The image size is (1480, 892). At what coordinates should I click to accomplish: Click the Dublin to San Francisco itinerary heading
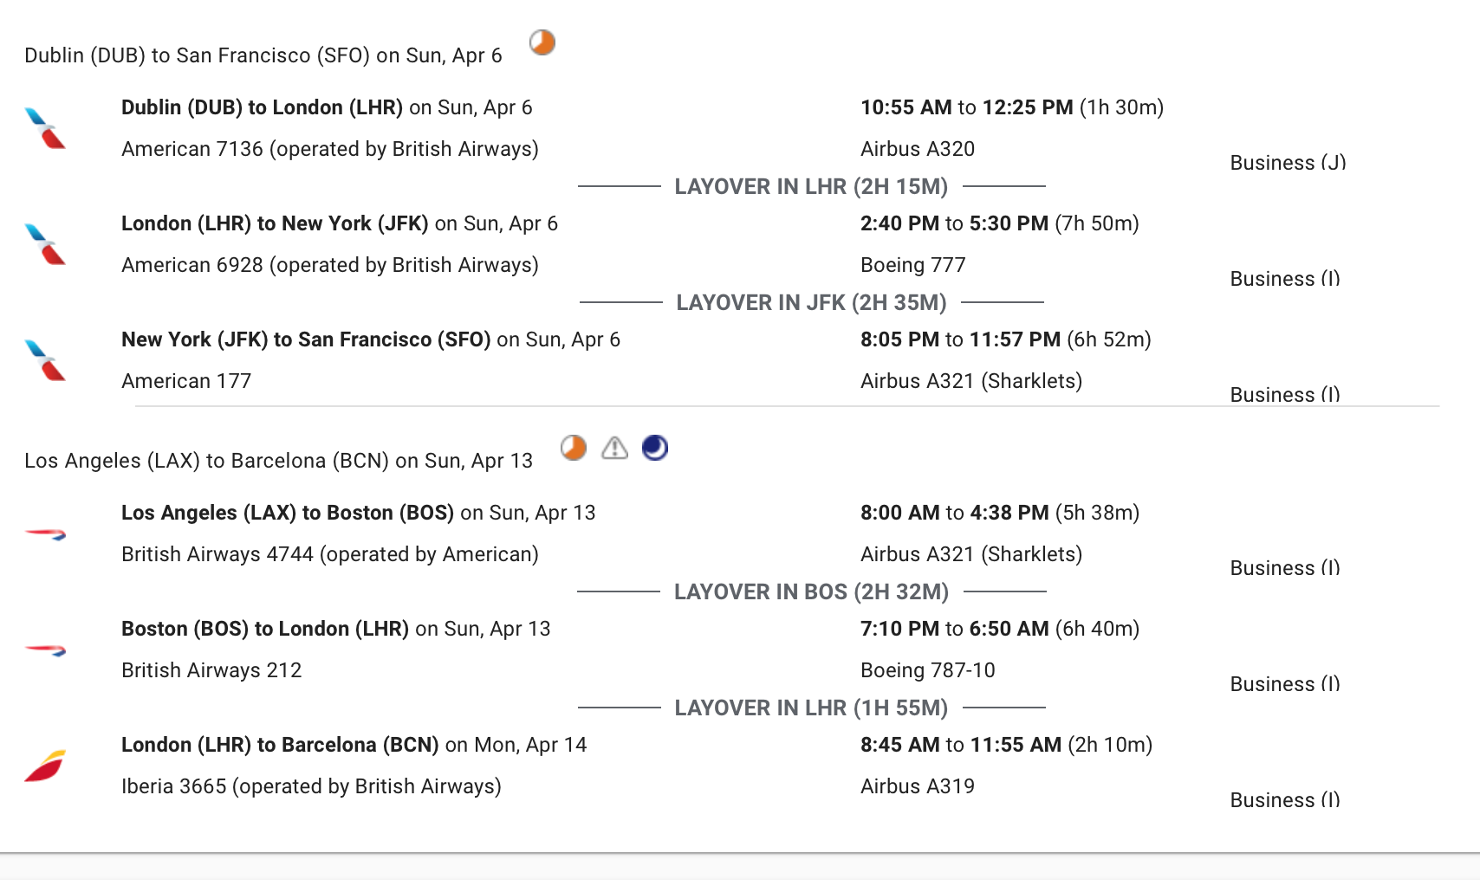263,55
